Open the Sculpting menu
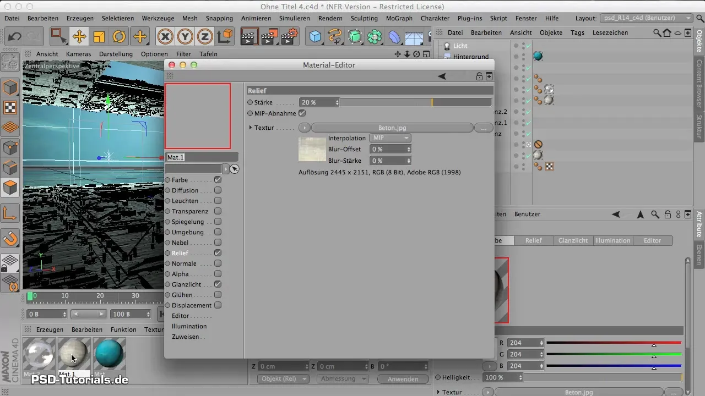 click(x=364, y=18)
